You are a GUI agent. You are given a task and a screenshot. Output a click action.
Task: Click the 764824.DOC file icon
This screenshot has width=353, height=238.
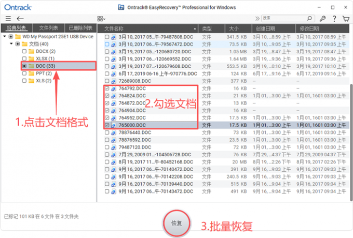point(114,96)
